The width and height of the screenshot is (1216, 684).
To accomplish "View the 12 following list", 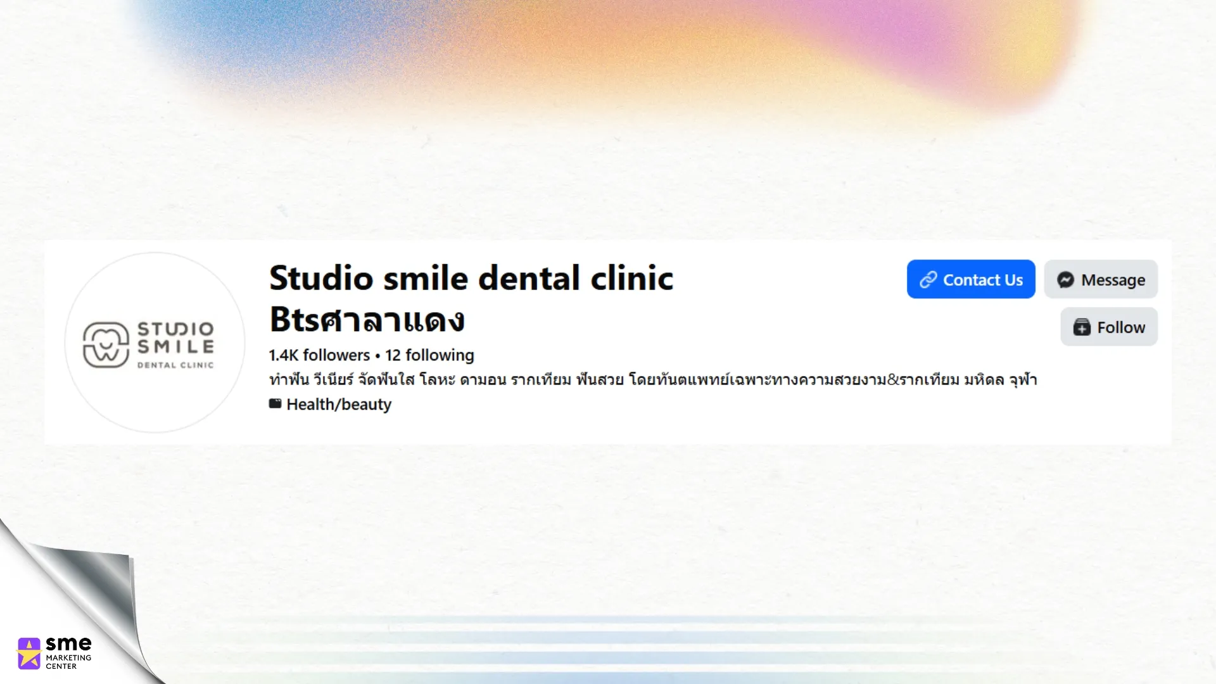I will click(x=429, y=355).
